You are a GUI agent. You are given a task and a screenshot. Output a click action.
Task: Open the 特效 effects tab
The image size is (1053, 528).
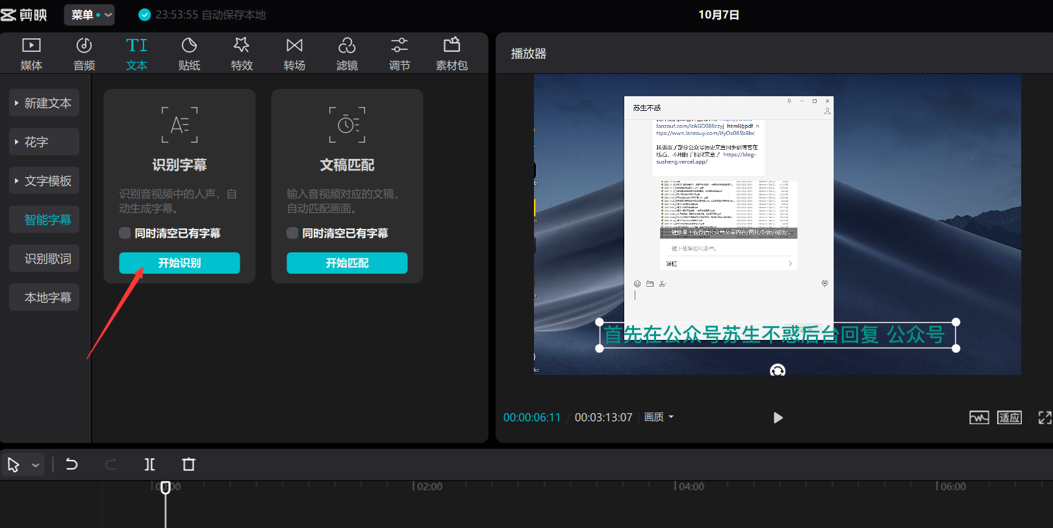(242, 54)
